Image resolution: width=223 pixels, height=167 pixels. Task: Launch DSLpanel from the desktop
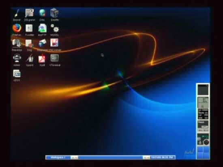(29, 13)
